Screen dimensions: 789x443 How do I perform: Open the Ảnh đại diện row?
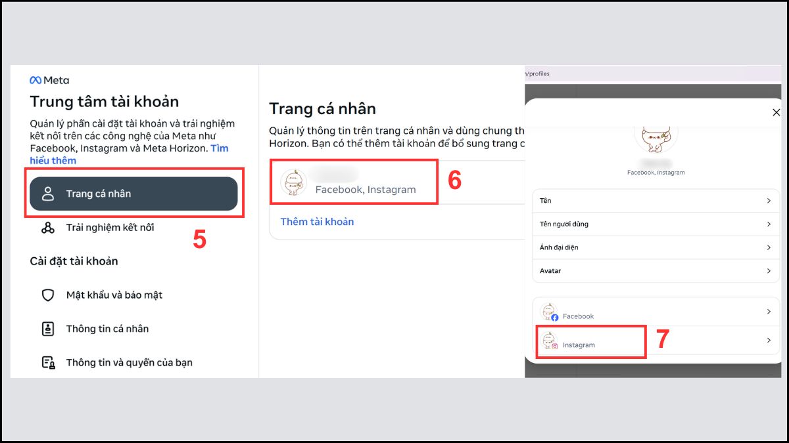(656, 247)
